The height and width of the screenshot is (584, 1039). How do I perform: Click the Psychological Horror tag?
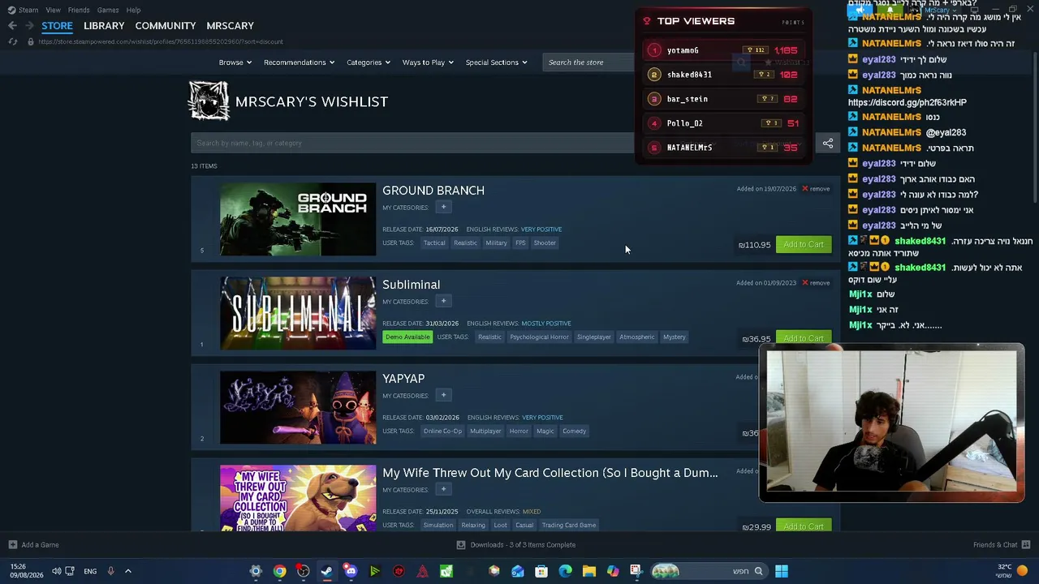(540, 337)
